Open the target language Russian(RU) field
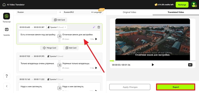This screenshot has height=93, width=199. [76, 12]
